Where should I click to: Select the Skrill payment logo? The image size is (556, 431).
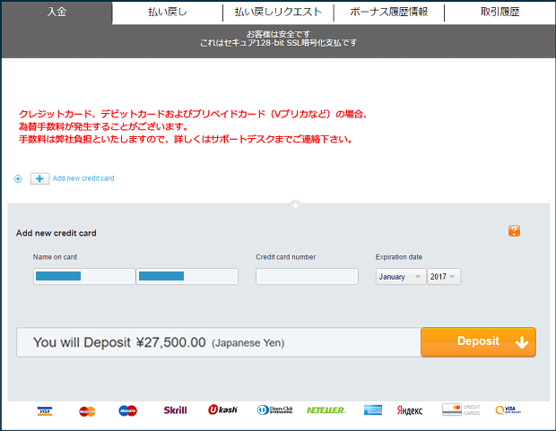pyautogui.click(x=175, y=410)
